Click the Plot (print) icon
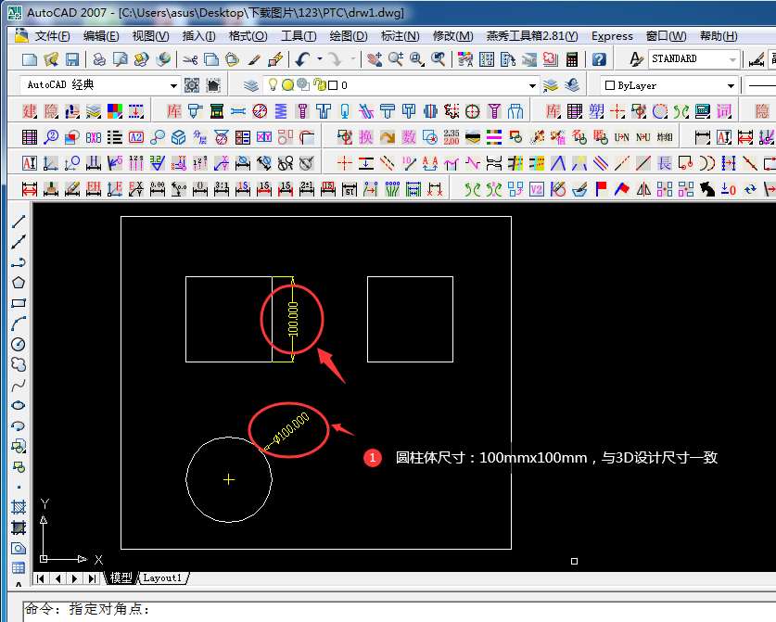 [x=99, y=59]
